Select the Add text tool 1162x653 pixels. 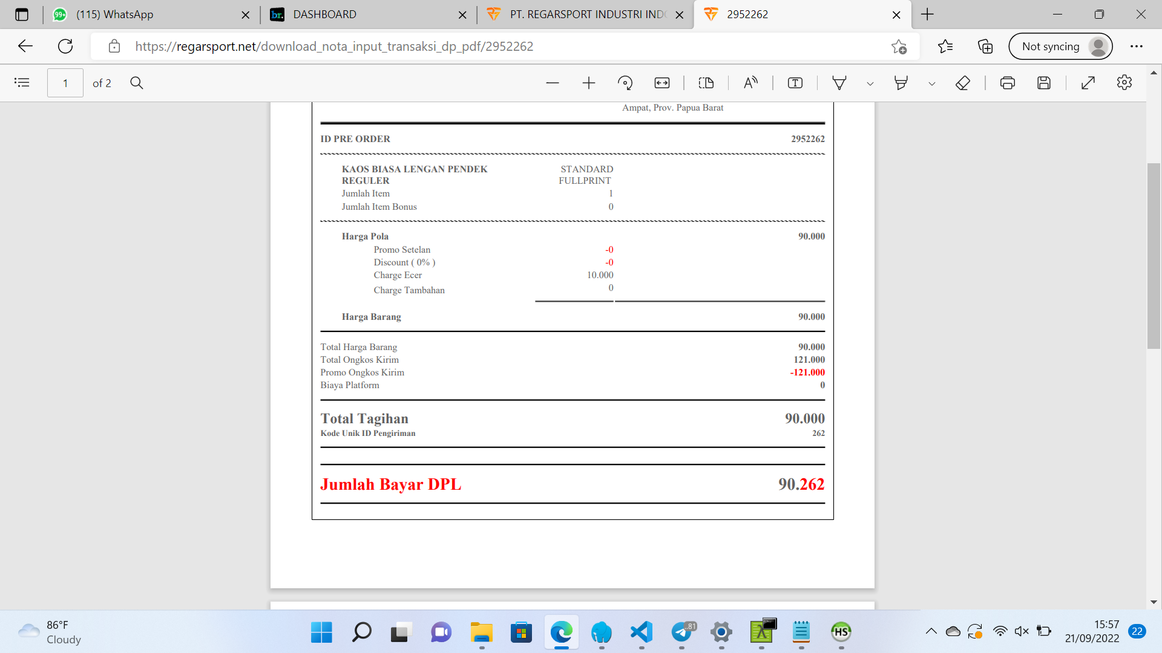[795, 83]
